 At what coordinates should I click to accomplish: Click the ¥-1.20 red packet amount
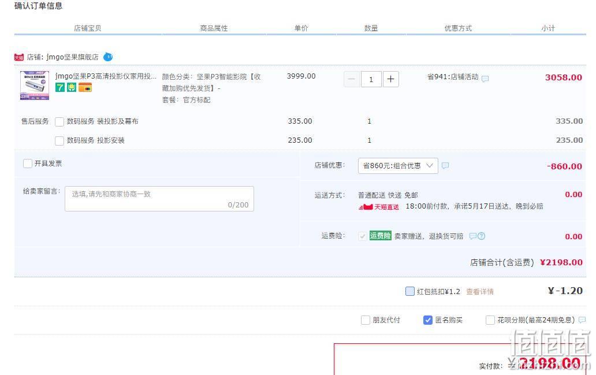tap(565, 291)
